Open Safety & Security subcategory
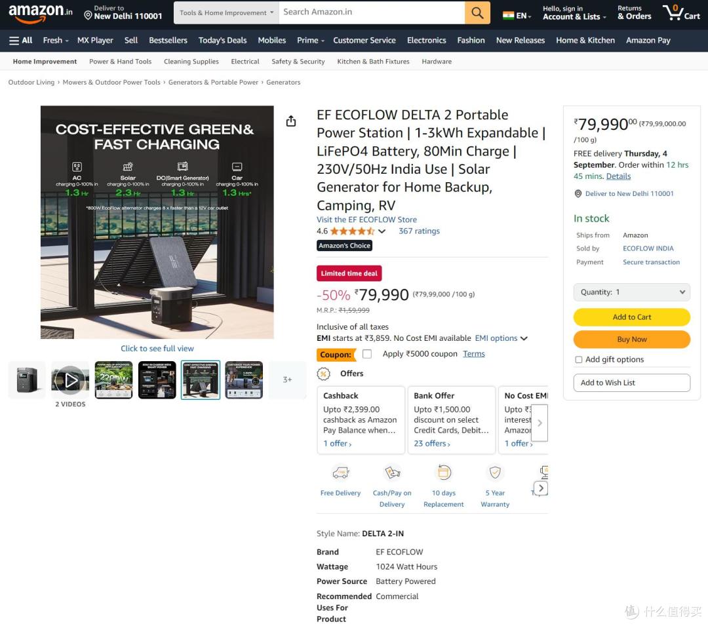The width and height of the screenshot is (708, 626). click(298, 62)
